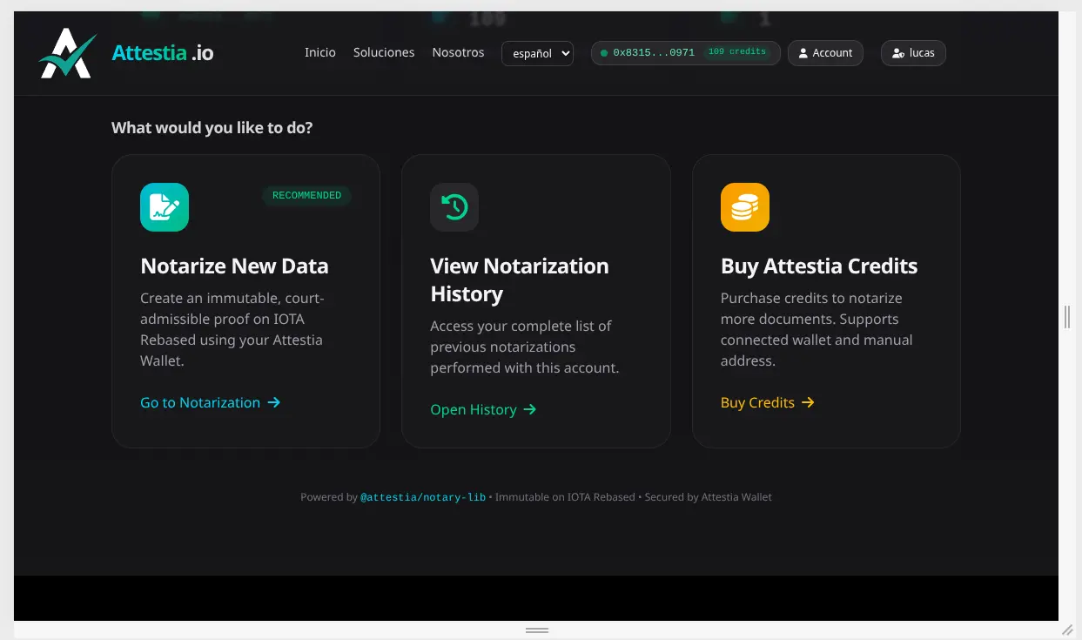
Task: Select the View Notarization History heading
Action: [x=520, y=280]
